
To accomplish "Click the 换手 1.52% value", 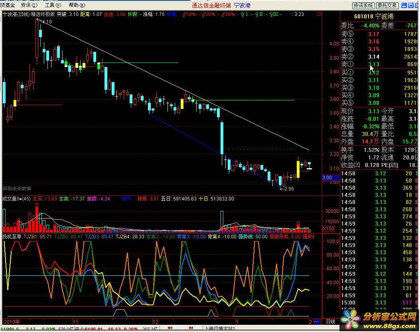I will point(371,150).
